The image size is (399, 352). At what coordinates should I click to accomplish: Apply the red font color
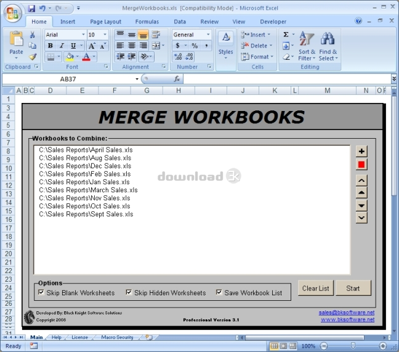[x=86, y=57]
